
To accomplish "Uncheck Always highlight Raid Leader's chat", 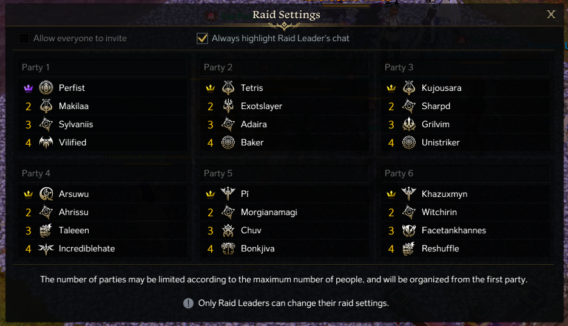I will click(x=202, y=39).
